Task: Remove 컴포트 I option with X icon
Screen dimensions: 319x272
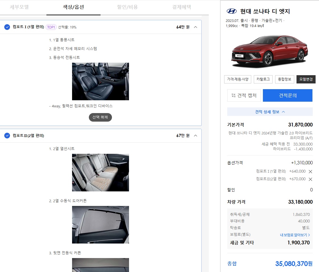Action: 310,171
